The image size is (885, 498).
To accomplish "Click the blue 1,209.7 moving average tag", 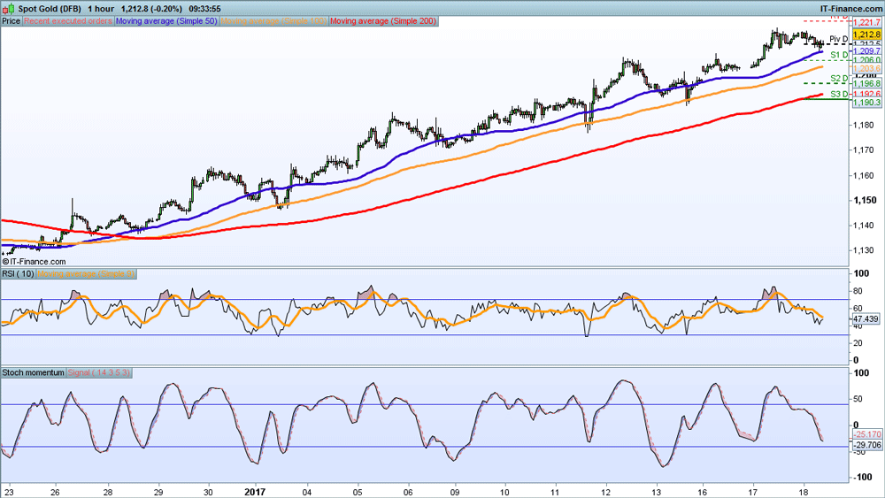I will pyautogui.click(x=866, y=51).
